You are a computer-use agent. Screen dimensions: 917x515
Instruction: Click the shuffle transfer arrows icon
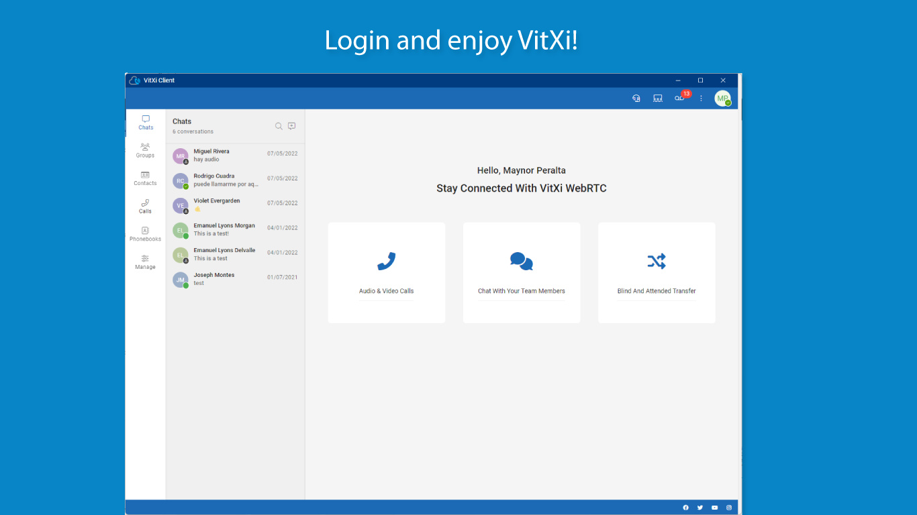pyautogui.click(x=657, y=261)
